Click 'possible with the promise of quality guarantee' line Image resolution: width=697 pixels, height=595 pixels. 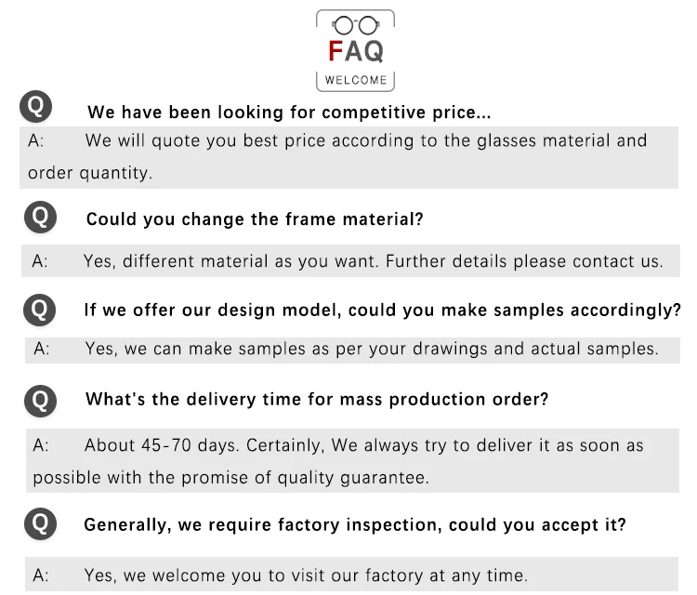(x=230, y=478)
